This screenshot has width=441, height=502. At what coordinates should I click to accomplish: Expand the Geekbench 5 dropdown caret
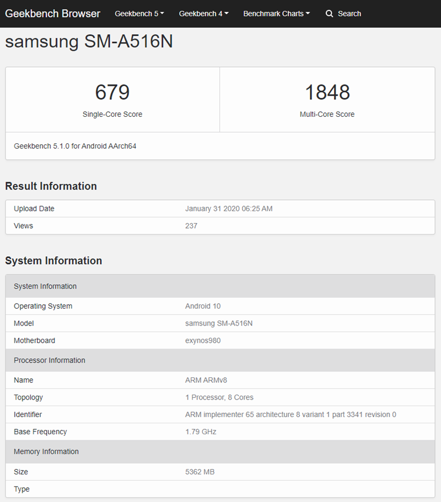[163, 13]
